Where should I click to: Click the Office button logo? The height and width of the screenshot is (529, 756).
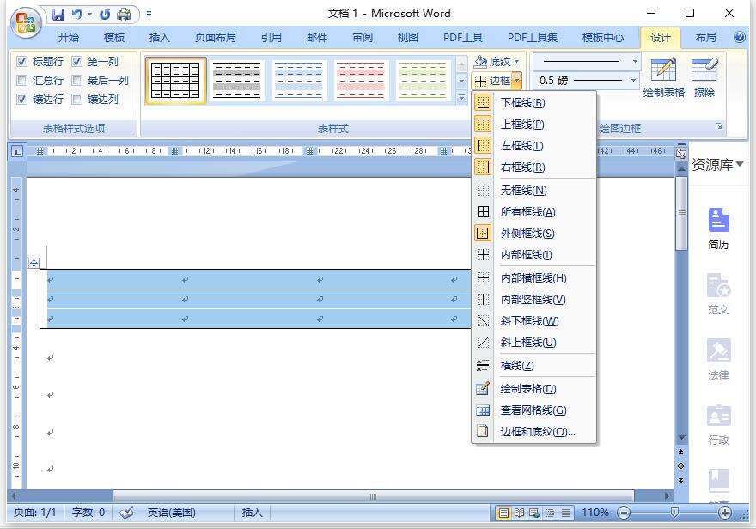[26, 22]
